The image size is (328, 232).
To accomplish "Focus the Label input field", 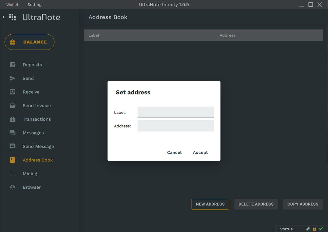I will pyautogui.click(x=176, y=112).
